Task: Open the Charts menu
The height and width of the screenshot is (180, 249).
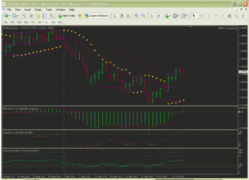Action: [38, 10]
